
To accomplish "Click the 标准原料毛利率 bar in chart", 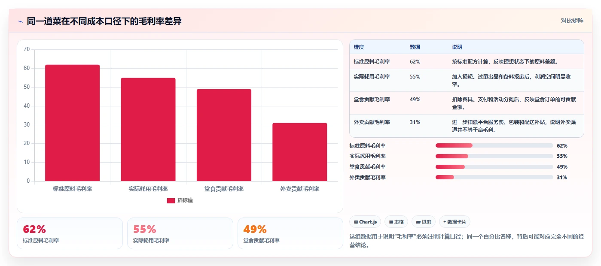I will pos(73,123).
